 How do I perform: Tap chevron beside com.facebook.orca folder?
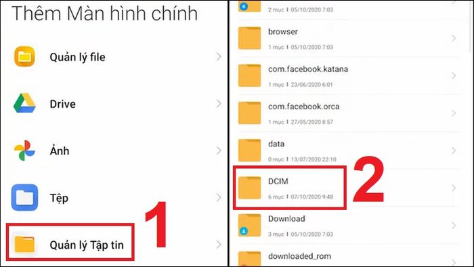click(x=454, y=113)
